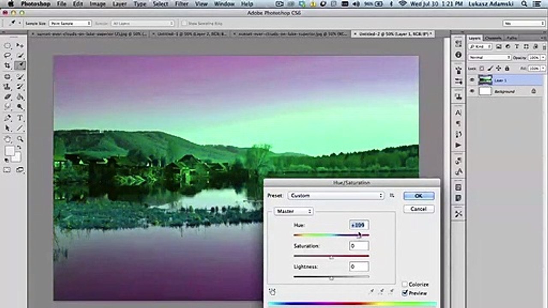Switch to the Channels tab

point(494,38)
